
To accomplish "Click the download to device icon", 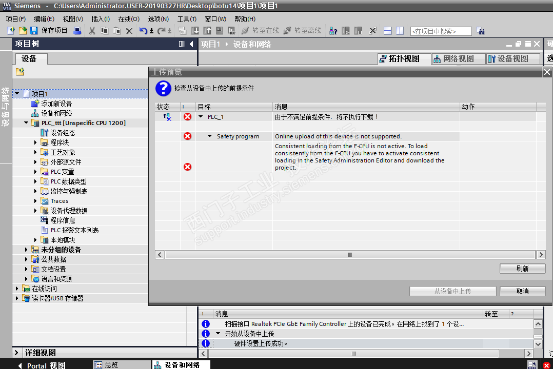I will [x=195, y=31].
